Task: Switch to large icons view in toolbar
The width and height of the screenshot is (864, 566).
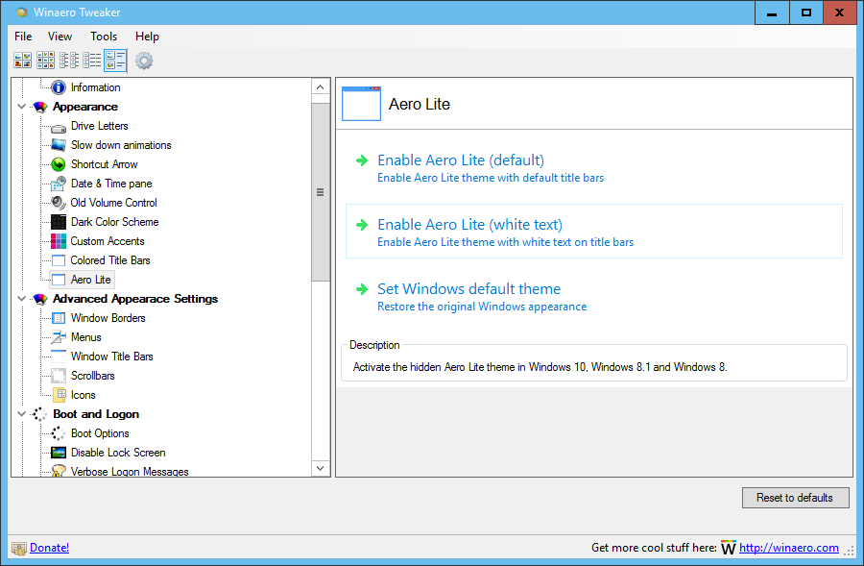Action: 23,61
